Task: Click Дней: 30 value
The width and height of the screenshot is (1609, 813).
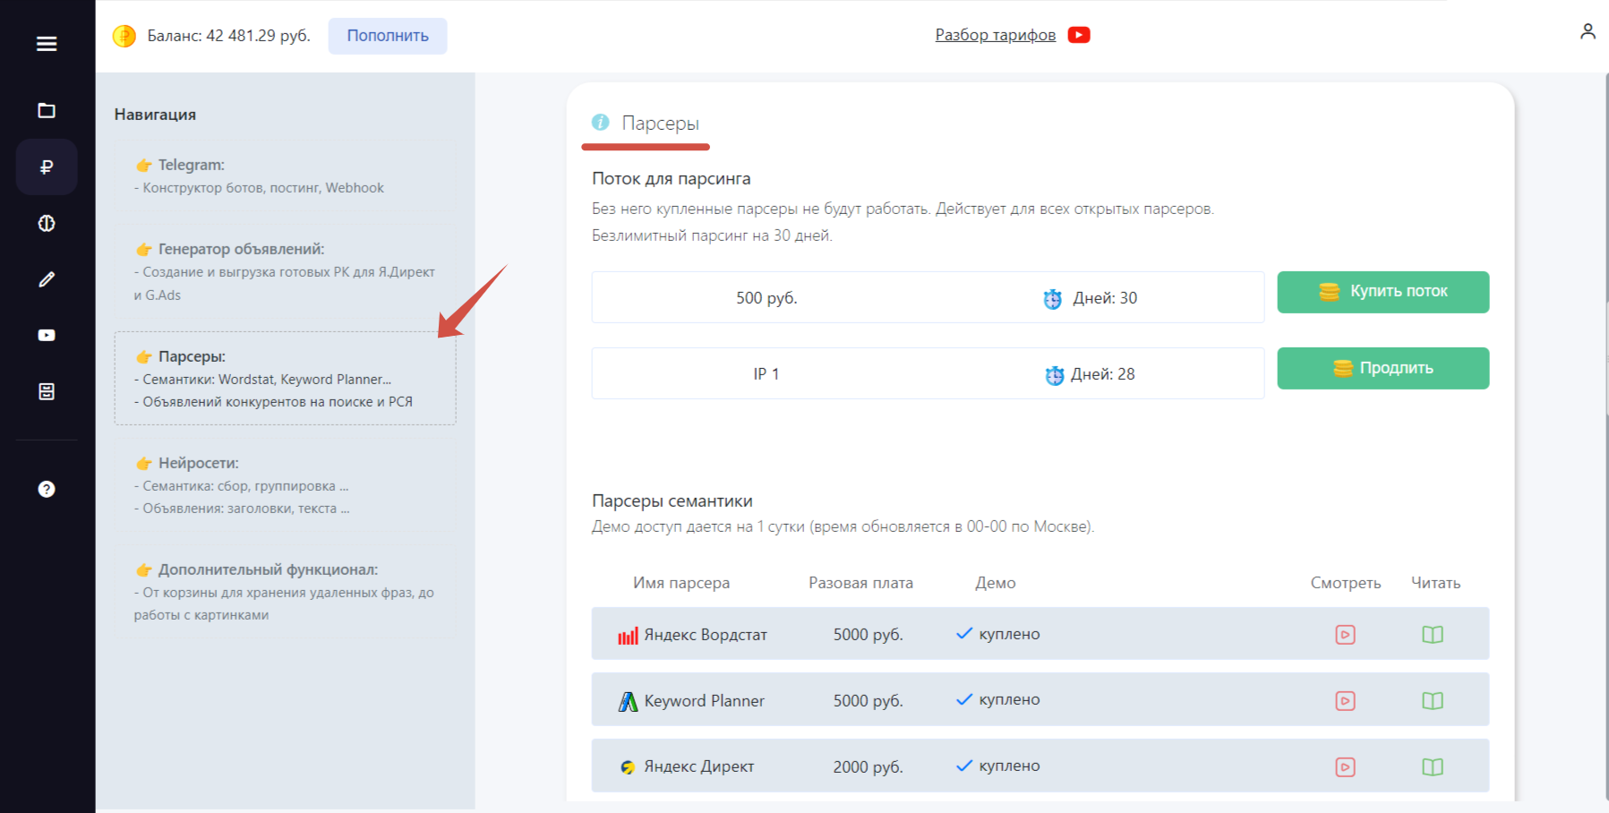Action: pos(1105,298)
